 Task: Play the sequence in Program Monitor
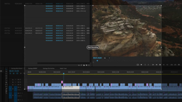pos(160,65)
